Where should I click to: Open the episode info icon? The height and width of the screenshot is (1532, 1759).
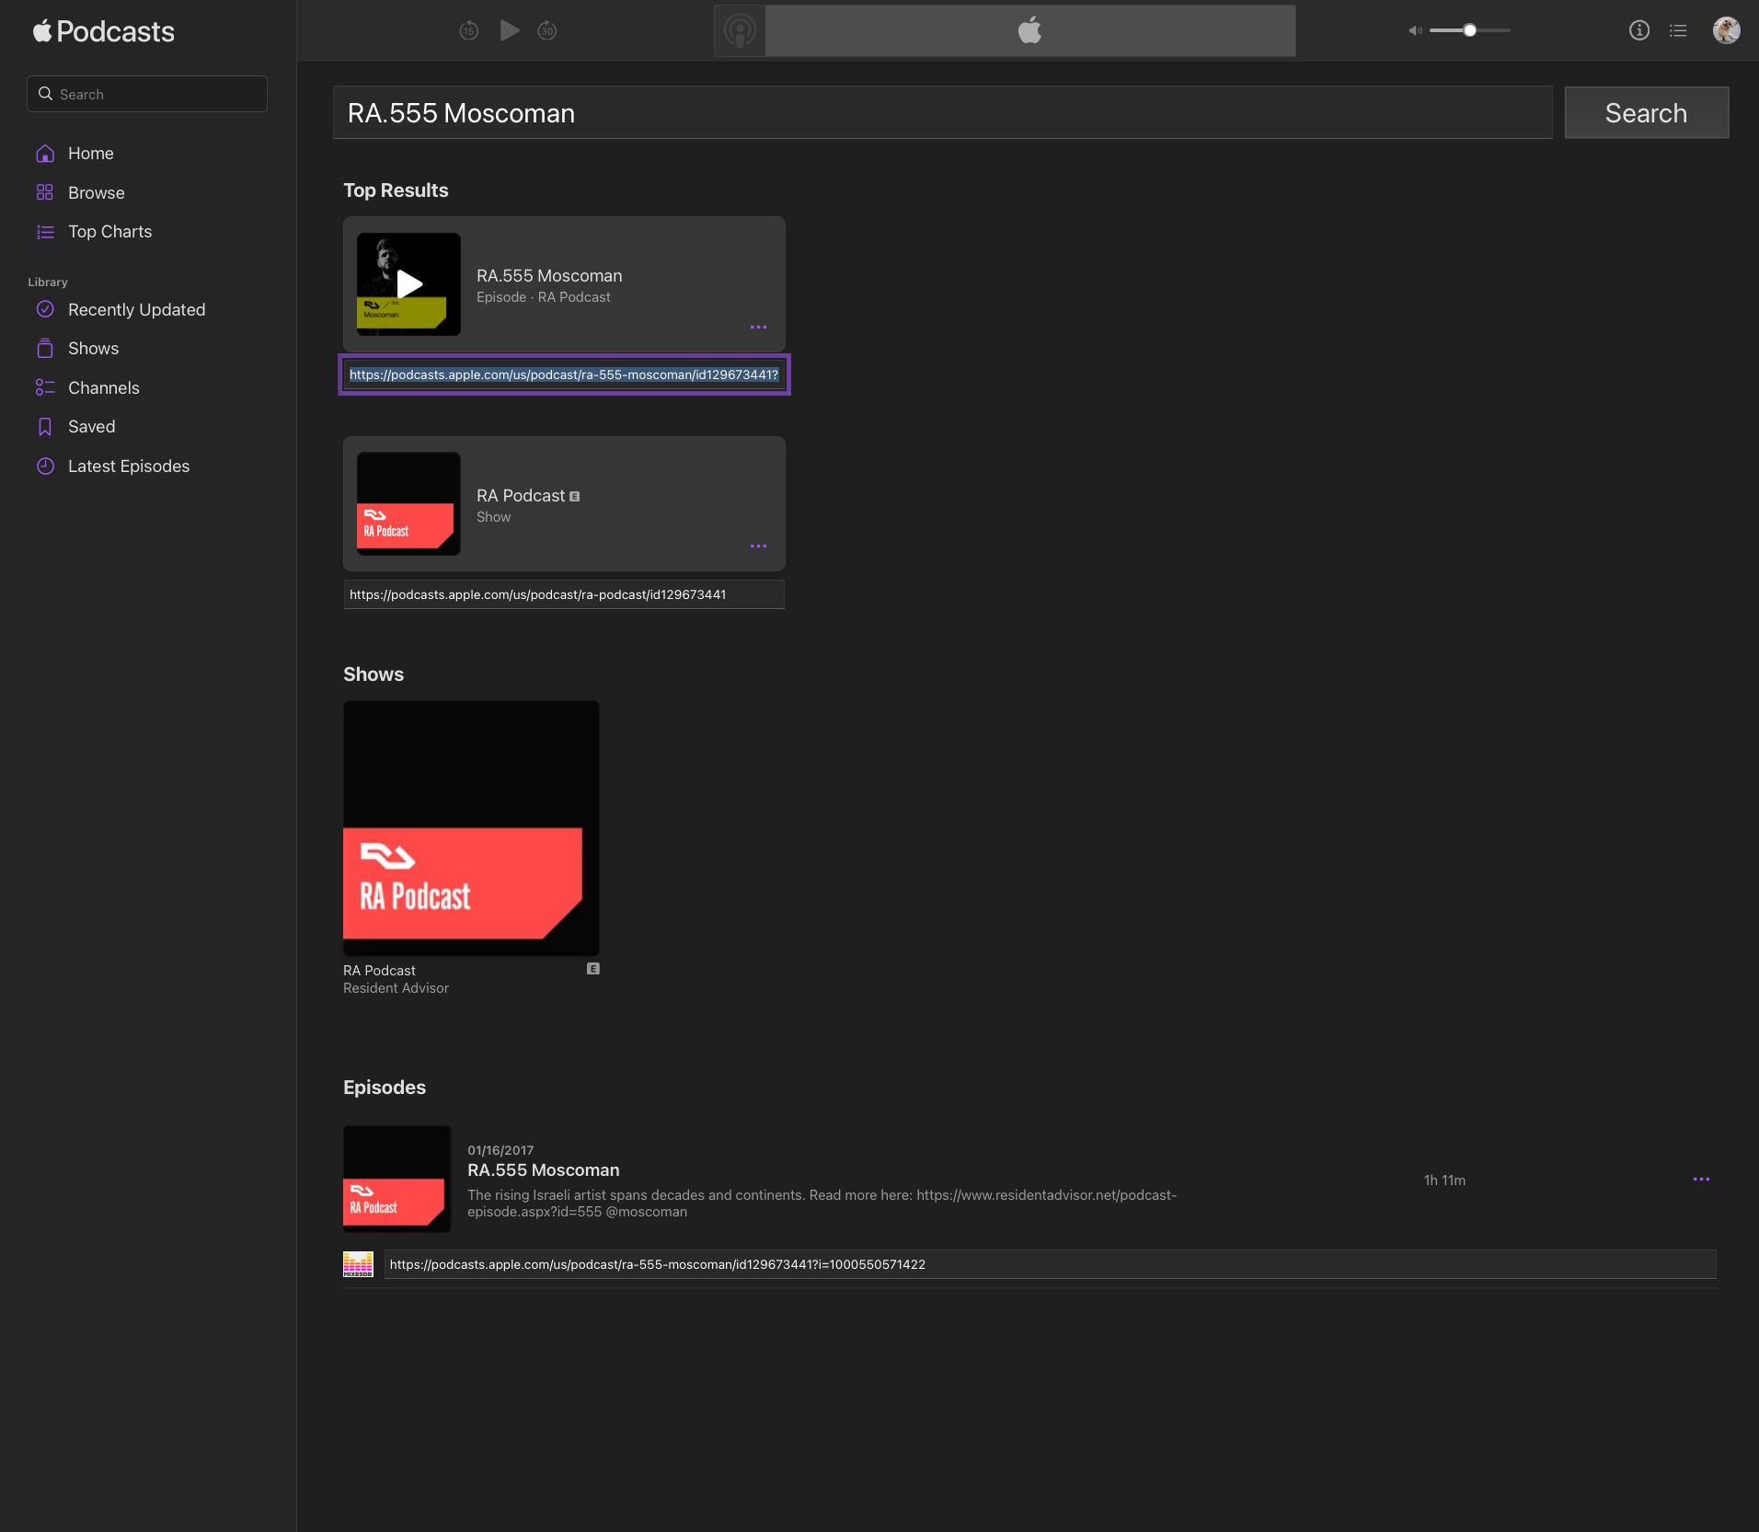(x=1638, y=30)
